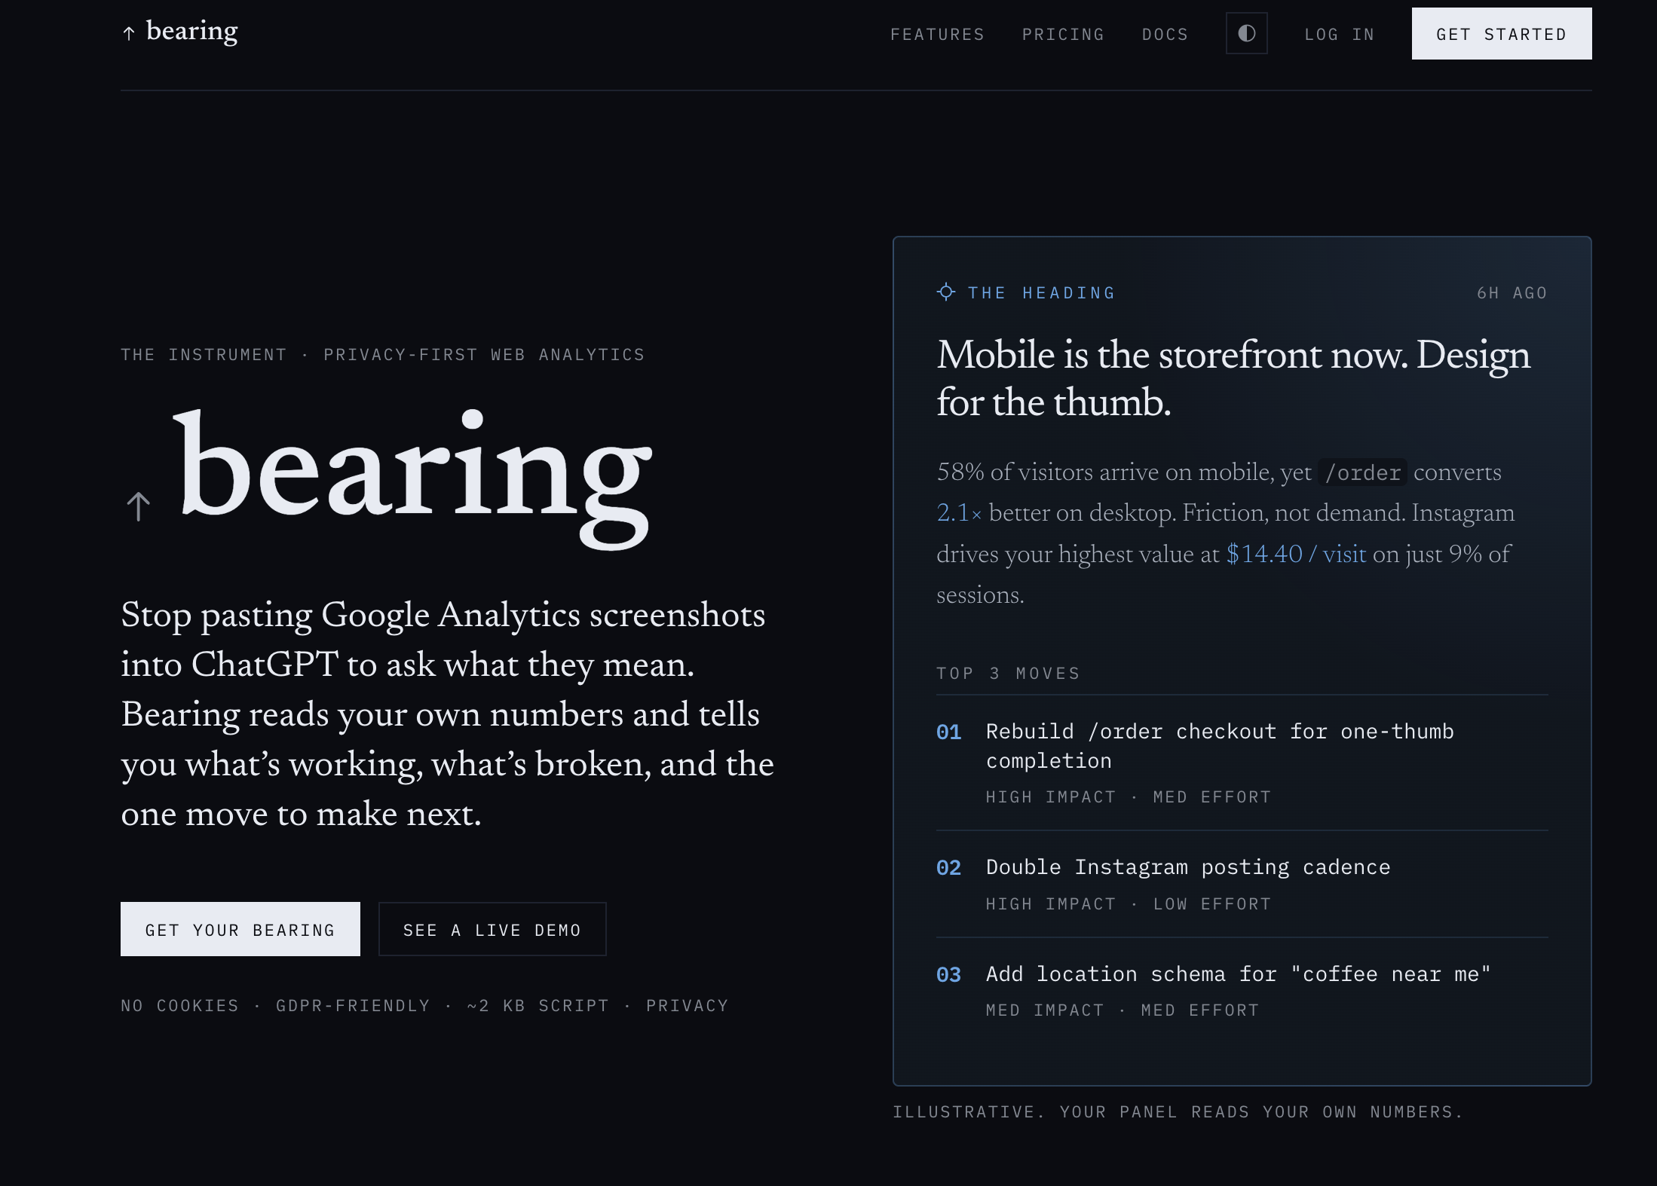Click the "Stop pasting Google Analytics" paragraph
This screenshot has width=1657, height=1186.
click(x=448, y=714)
